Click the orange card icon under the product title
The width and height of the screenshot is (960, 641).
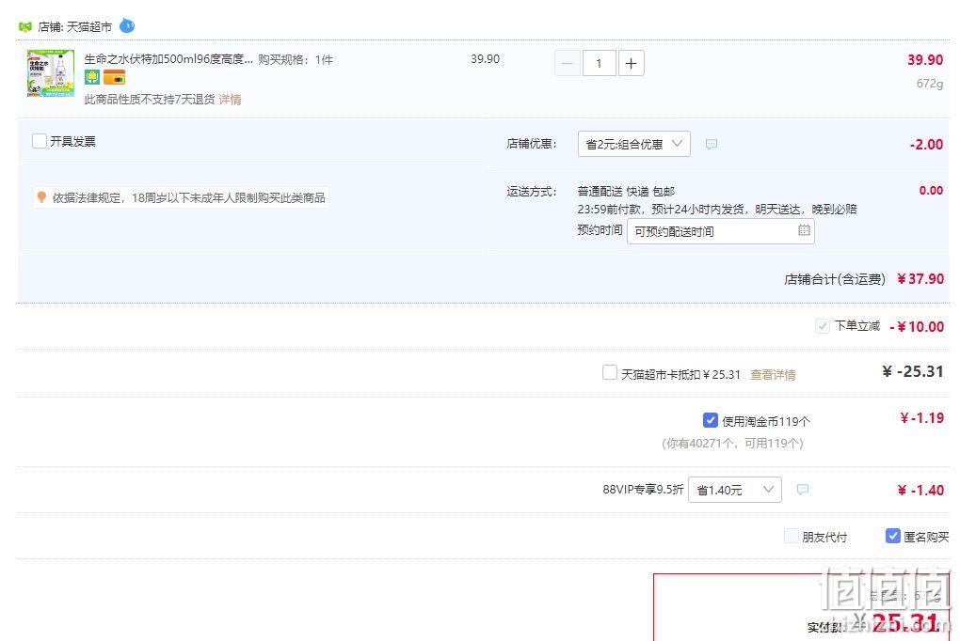pos(114,77)
